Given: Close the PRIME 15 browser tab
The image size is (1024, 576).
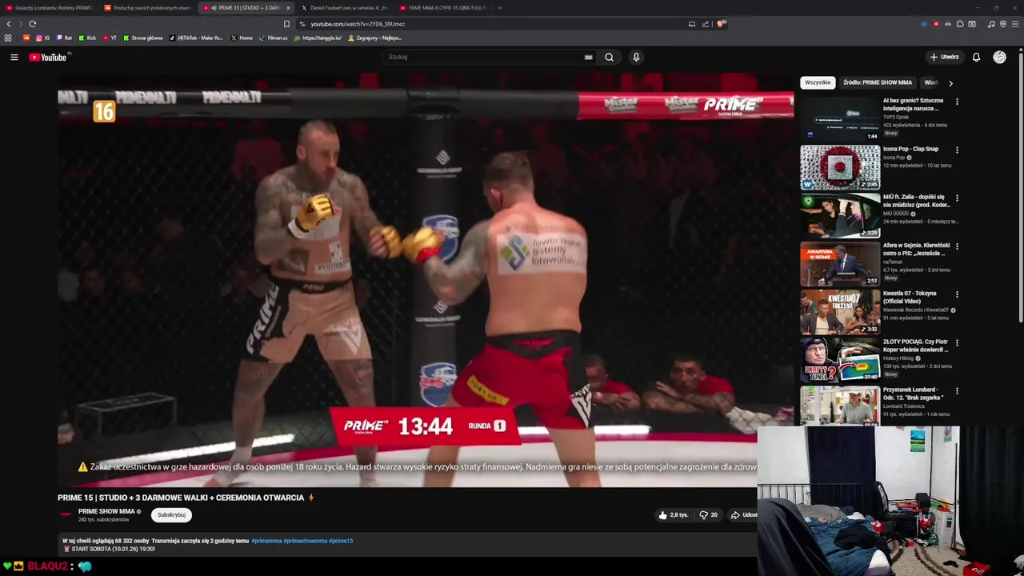Looking at the screenshot, I should pyautogui.click(x=288, y=8).
